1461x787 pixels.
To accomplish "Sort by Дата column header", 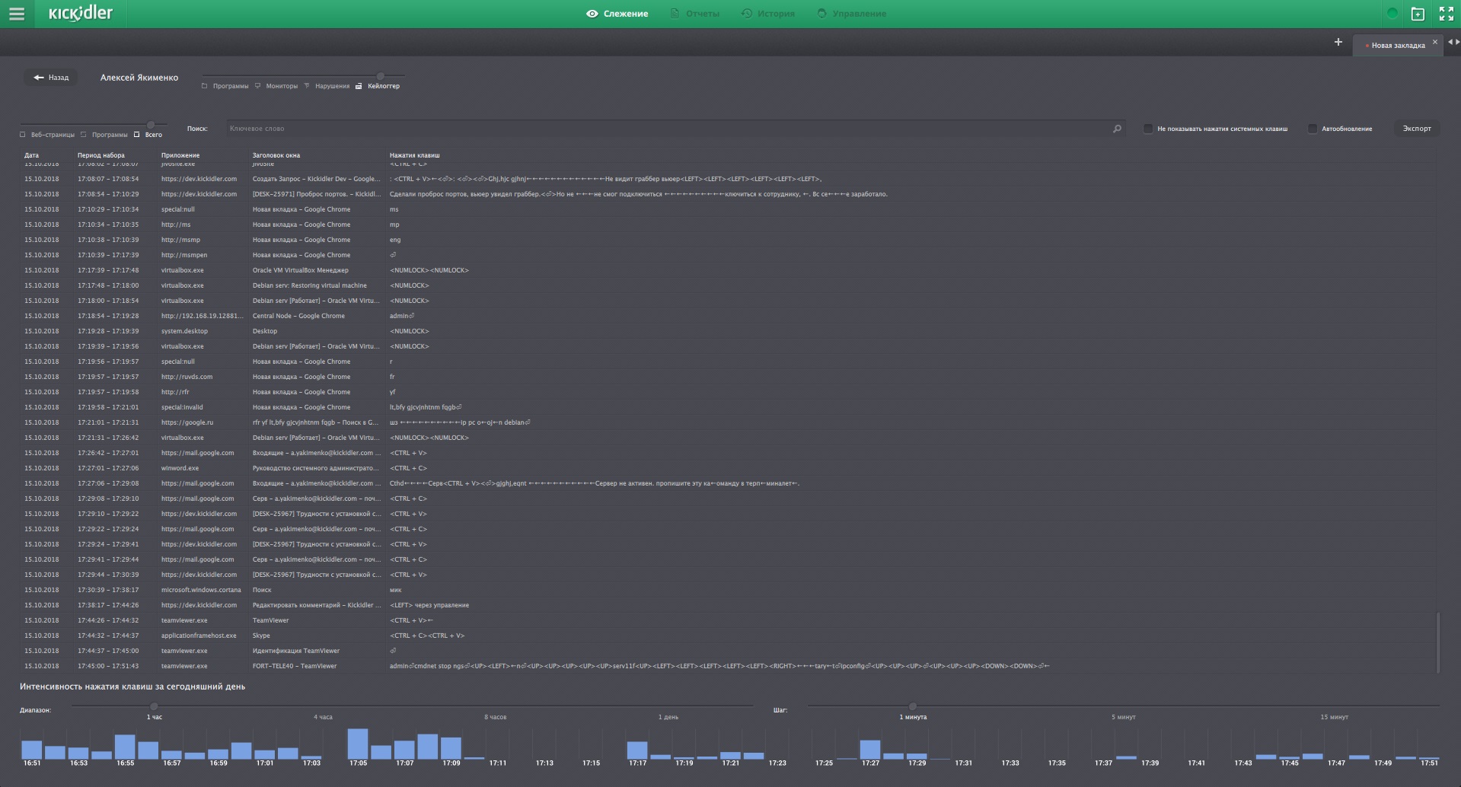I will pos(31,155).
